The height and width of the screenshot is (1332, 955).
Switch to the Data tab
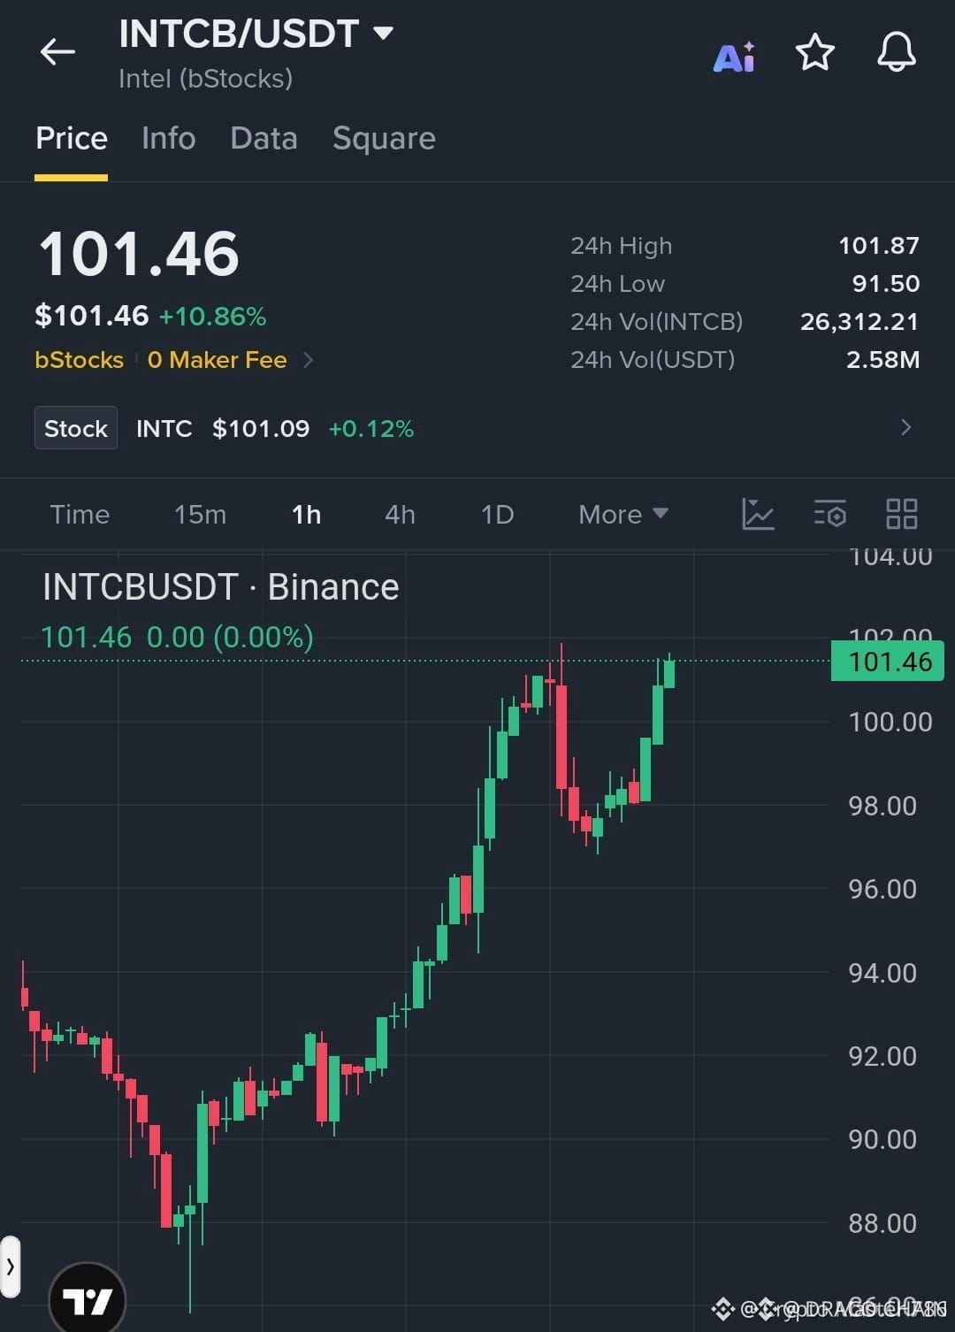264,139
